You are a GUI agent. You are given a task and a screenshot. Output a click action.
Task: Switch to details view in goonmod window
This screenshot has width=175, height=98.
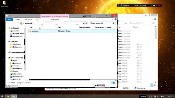pyautogui.click(x=112, y=83)
